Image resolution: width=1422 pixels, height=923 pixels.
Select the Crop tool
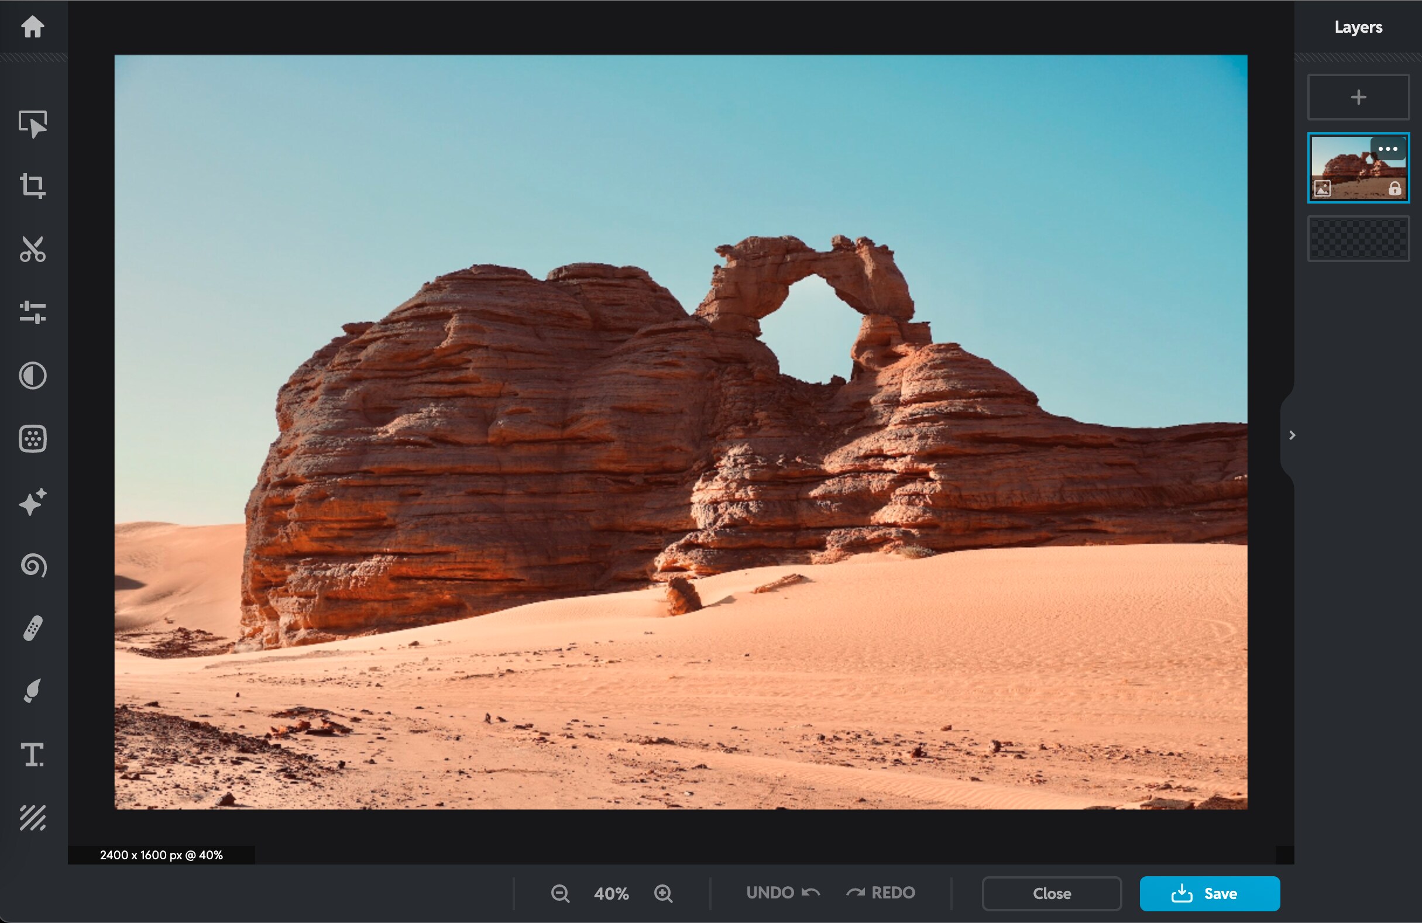[x=33, y=185]
